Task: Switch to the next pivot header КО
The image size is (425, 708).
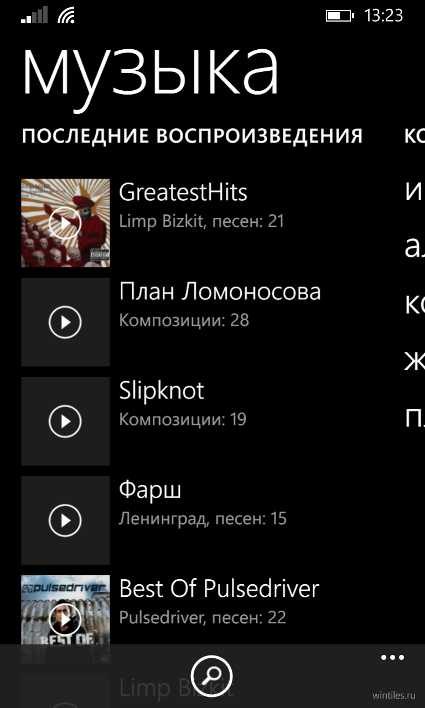Action: (414, 136)
